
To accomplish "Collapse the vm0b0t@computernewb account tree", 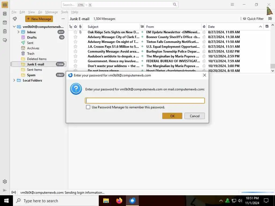I will 14,27.
